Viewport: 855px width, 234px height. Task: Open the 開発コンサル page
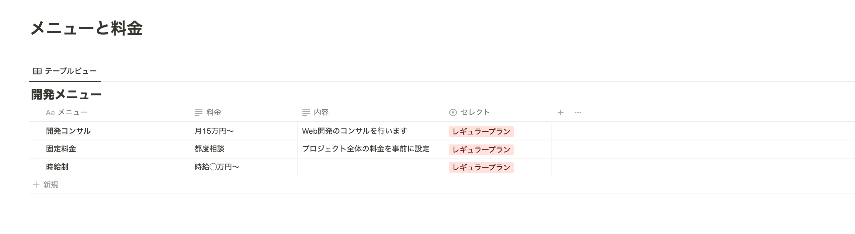point(68,131)
